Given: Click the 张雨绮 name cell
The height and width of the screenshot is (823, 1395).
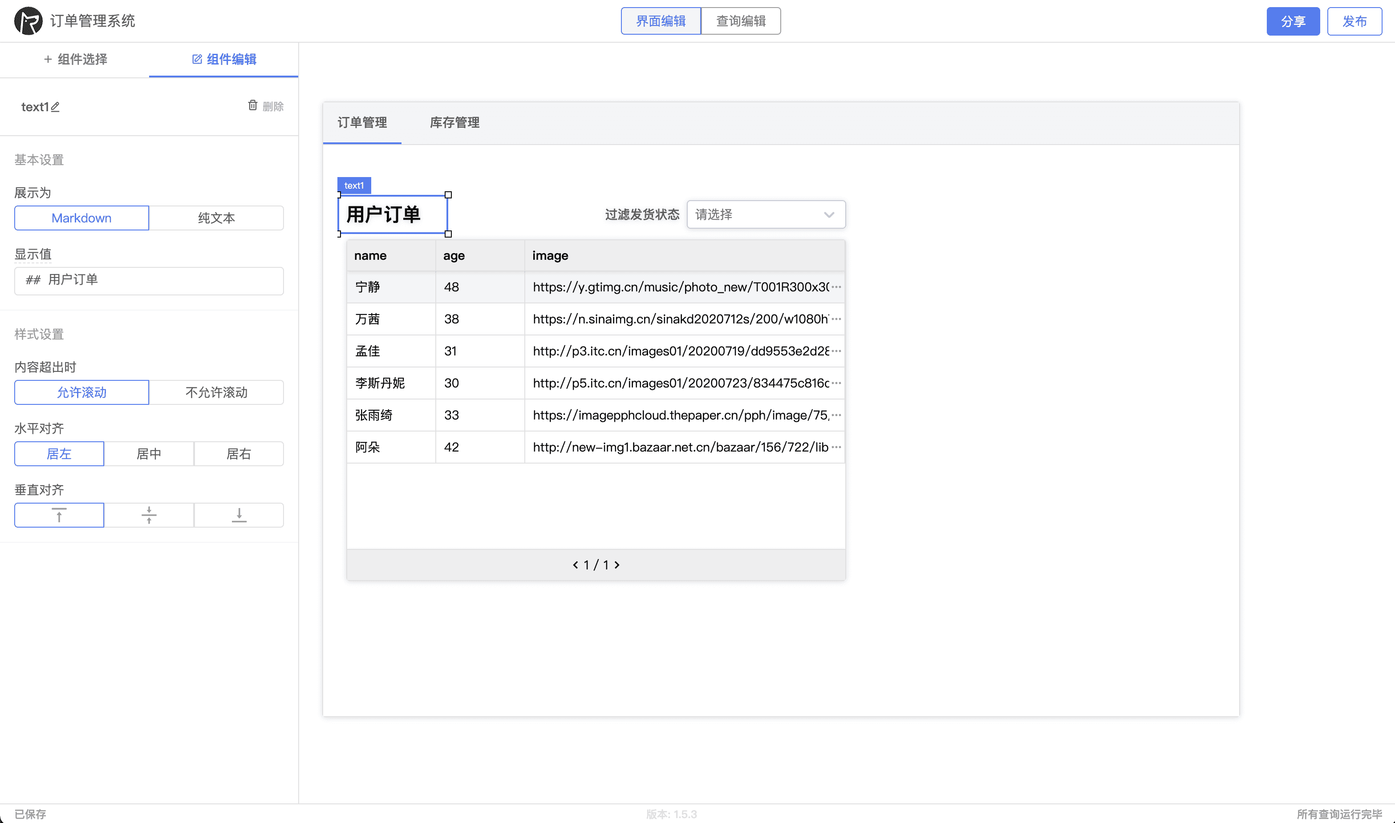Looking at the screenshot, I should click(391, 416).
